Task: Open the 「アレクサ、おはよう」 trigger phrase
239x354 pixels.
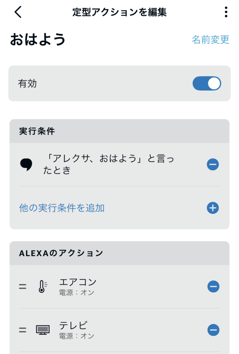Action: (x=109, y=165)
